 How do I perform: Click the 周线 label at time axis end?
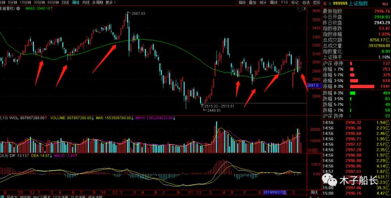[314, 192]
